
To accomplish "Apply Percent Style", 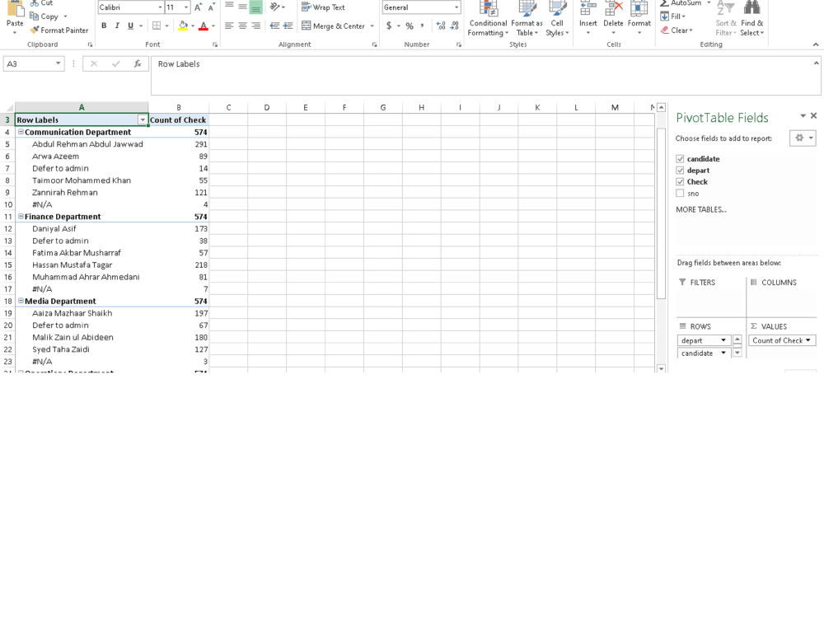I will click(410, 26).
